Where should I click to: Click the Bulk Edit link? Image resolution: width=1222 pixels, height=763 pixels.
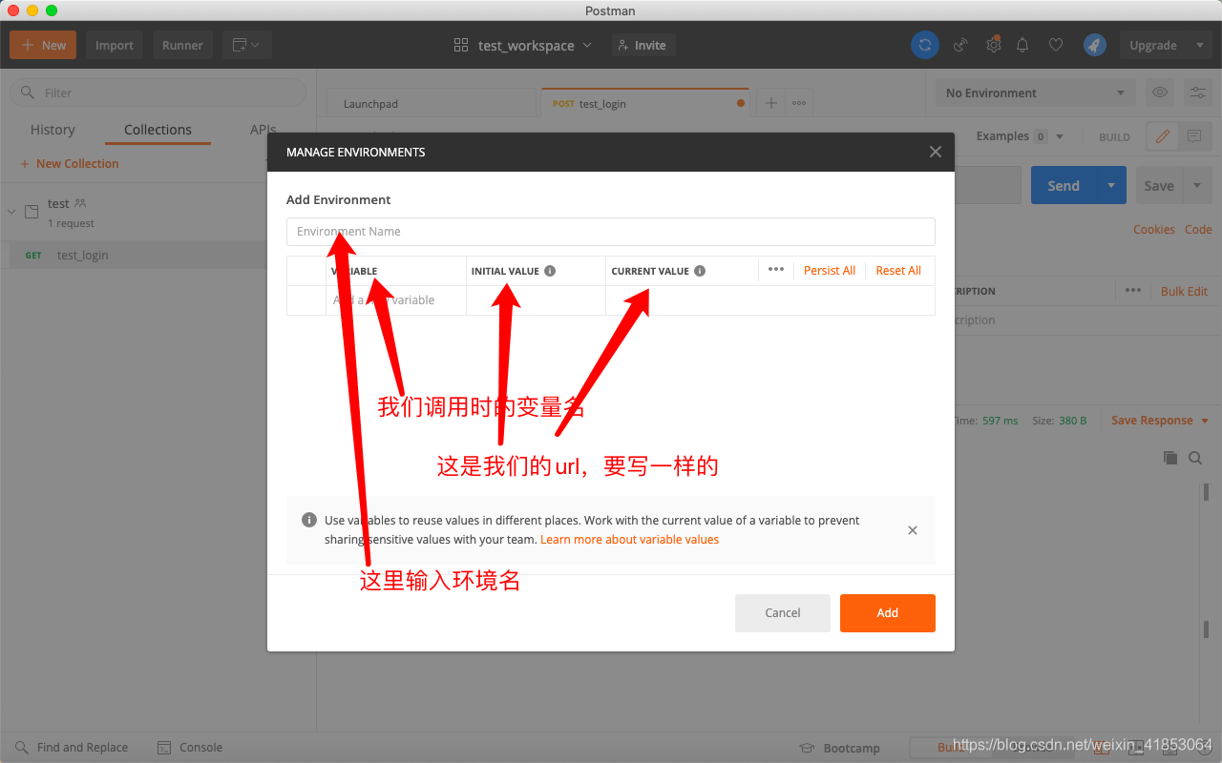point(1184,292)
